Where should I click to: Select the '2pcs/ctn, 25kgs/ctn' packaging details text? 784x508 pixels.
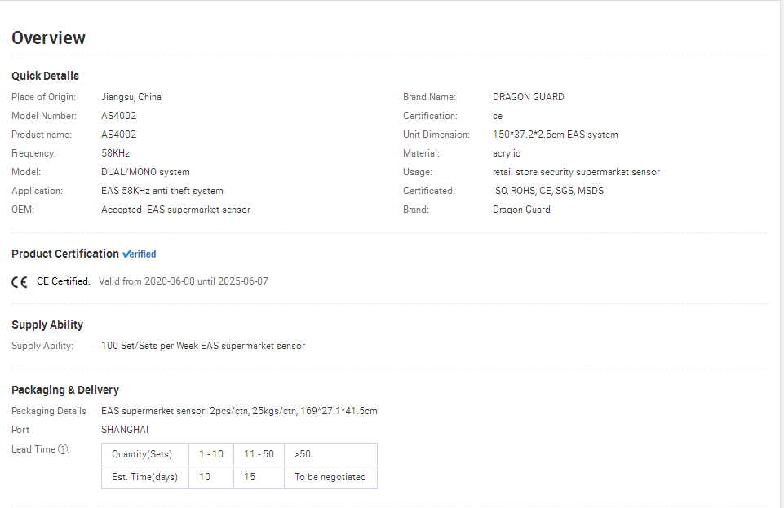click(254, 411)
